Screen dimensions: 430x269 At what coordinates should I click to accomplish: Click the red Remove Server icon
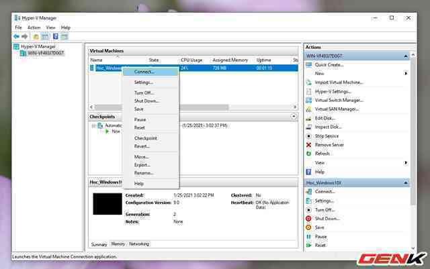pyautogui.click(x=309, y=145)
